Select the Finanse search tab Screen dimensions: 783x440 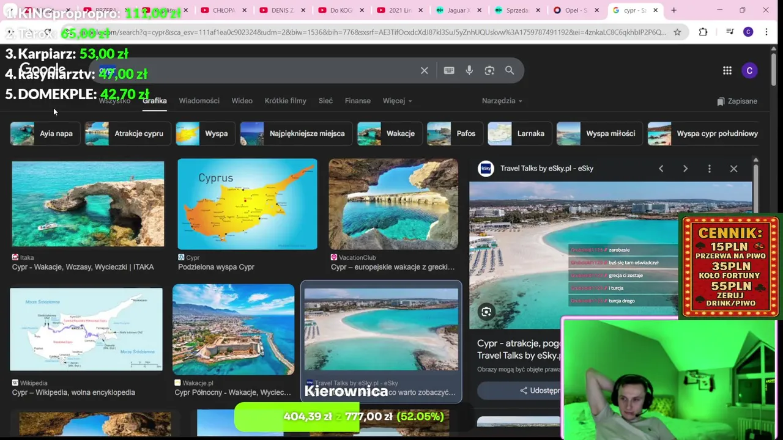[x=358, y=101]
